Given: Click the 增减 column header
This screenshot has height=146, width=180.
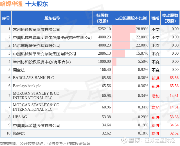Looking at the screenshot, I should tap(155, 18).
